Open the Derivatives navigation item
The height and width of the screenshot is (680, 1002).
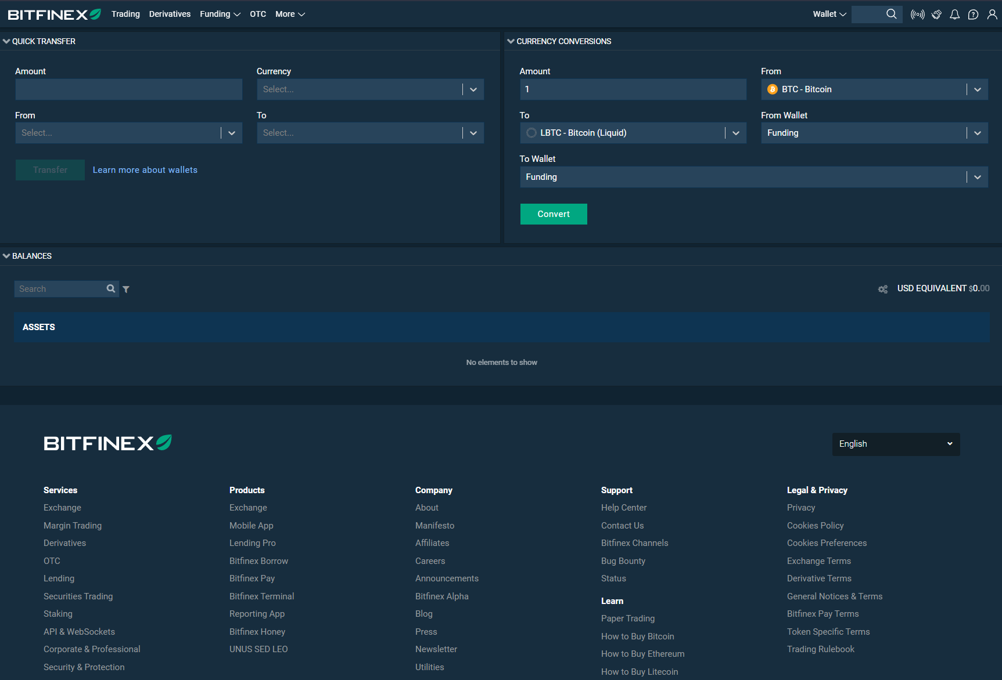pyautogui.click(x=170, y=14)
